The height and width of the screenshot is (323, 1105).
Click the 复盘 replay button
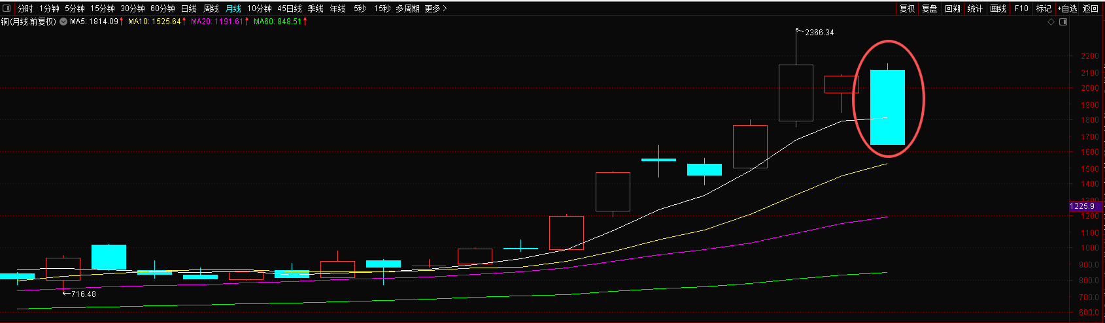[x=930, y=8]
